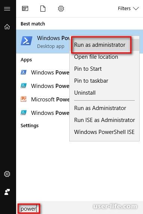Expand the Filters dropdown
Viewport: 143px width, 214px height.
click(x=128, y=9)
